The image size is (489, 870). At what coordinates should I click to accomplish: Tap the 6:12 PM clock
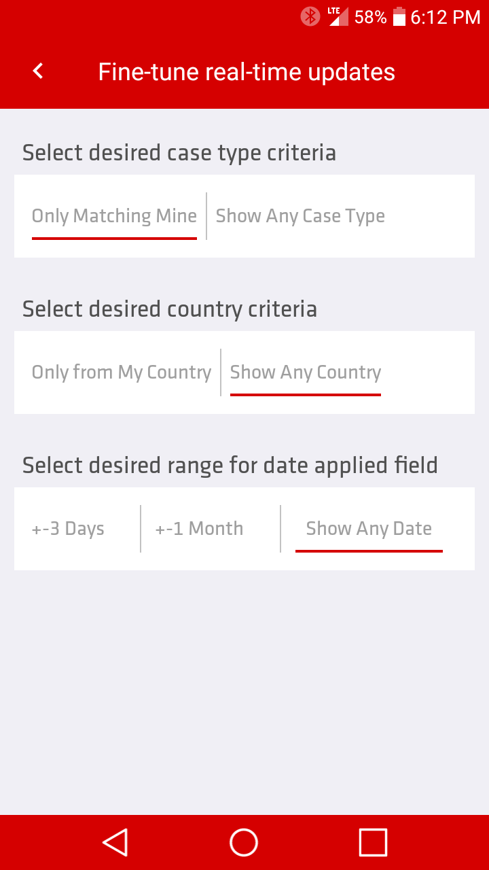[x=446, y=17]
